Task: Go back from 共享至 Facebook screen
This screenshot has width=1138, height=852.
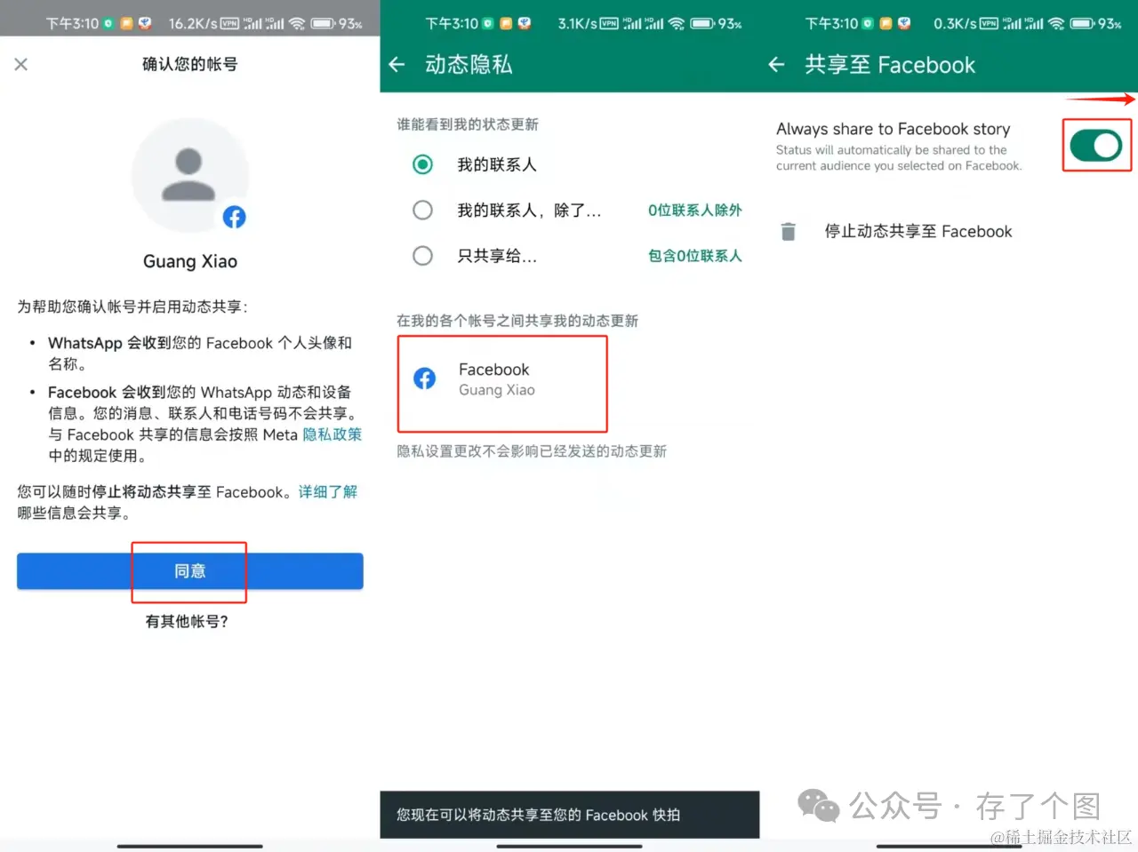Action: point(776,64)
